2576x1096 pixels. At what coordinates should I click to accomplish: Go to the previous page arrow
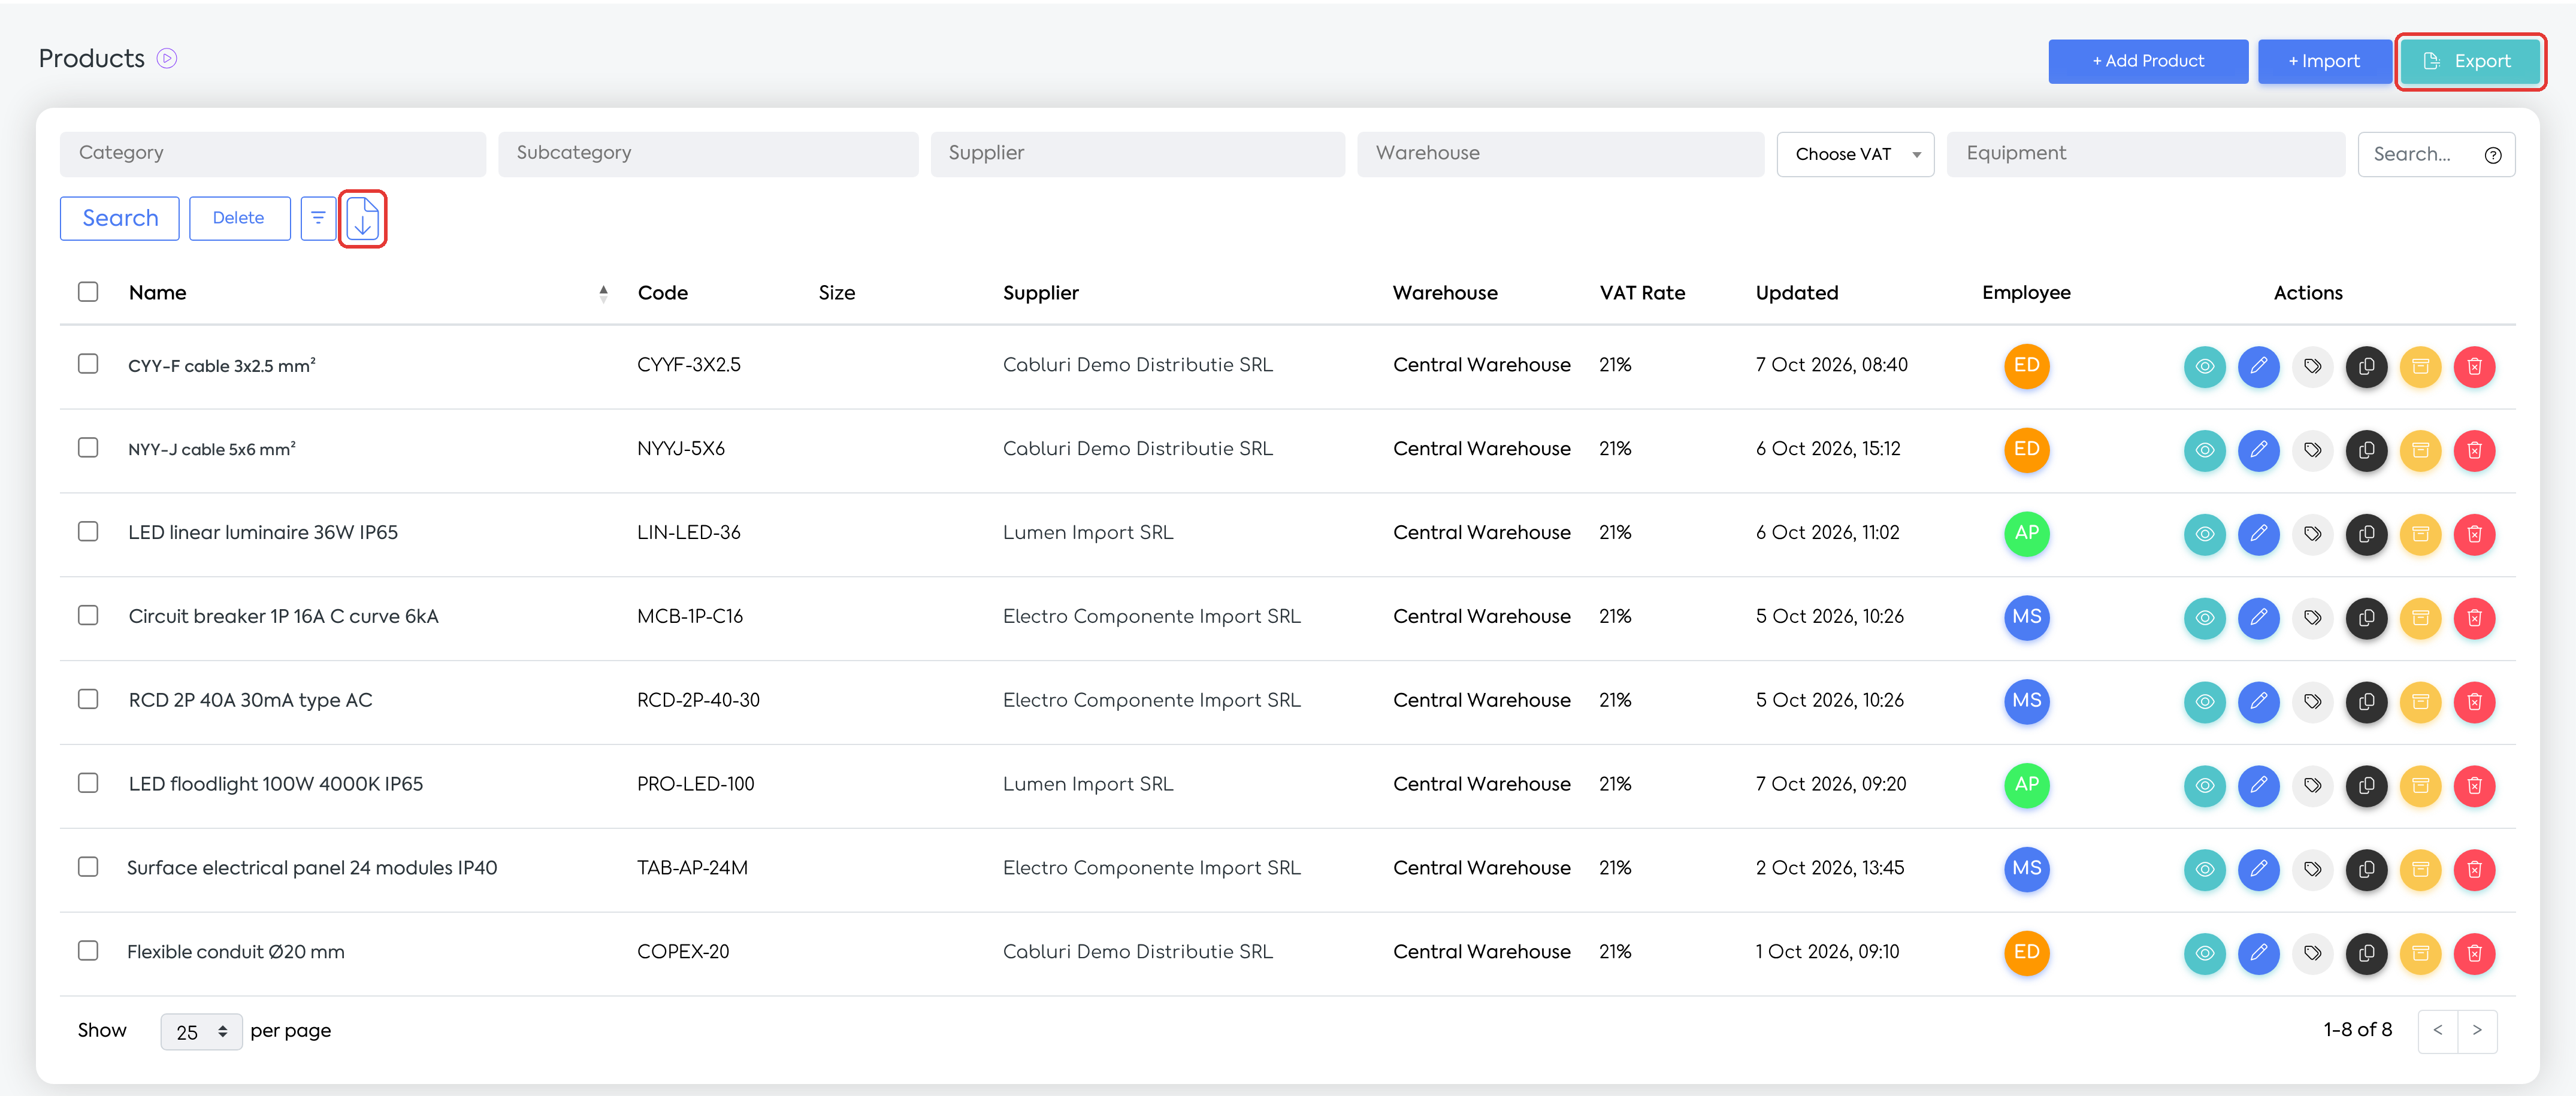tap(2437, 1031)
